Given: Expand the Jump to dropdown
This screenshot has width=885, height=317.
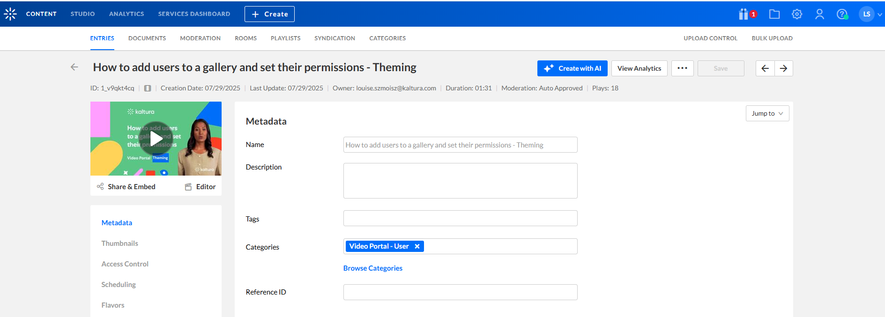Looking at the screenshot, I should (x=767, y=113).
